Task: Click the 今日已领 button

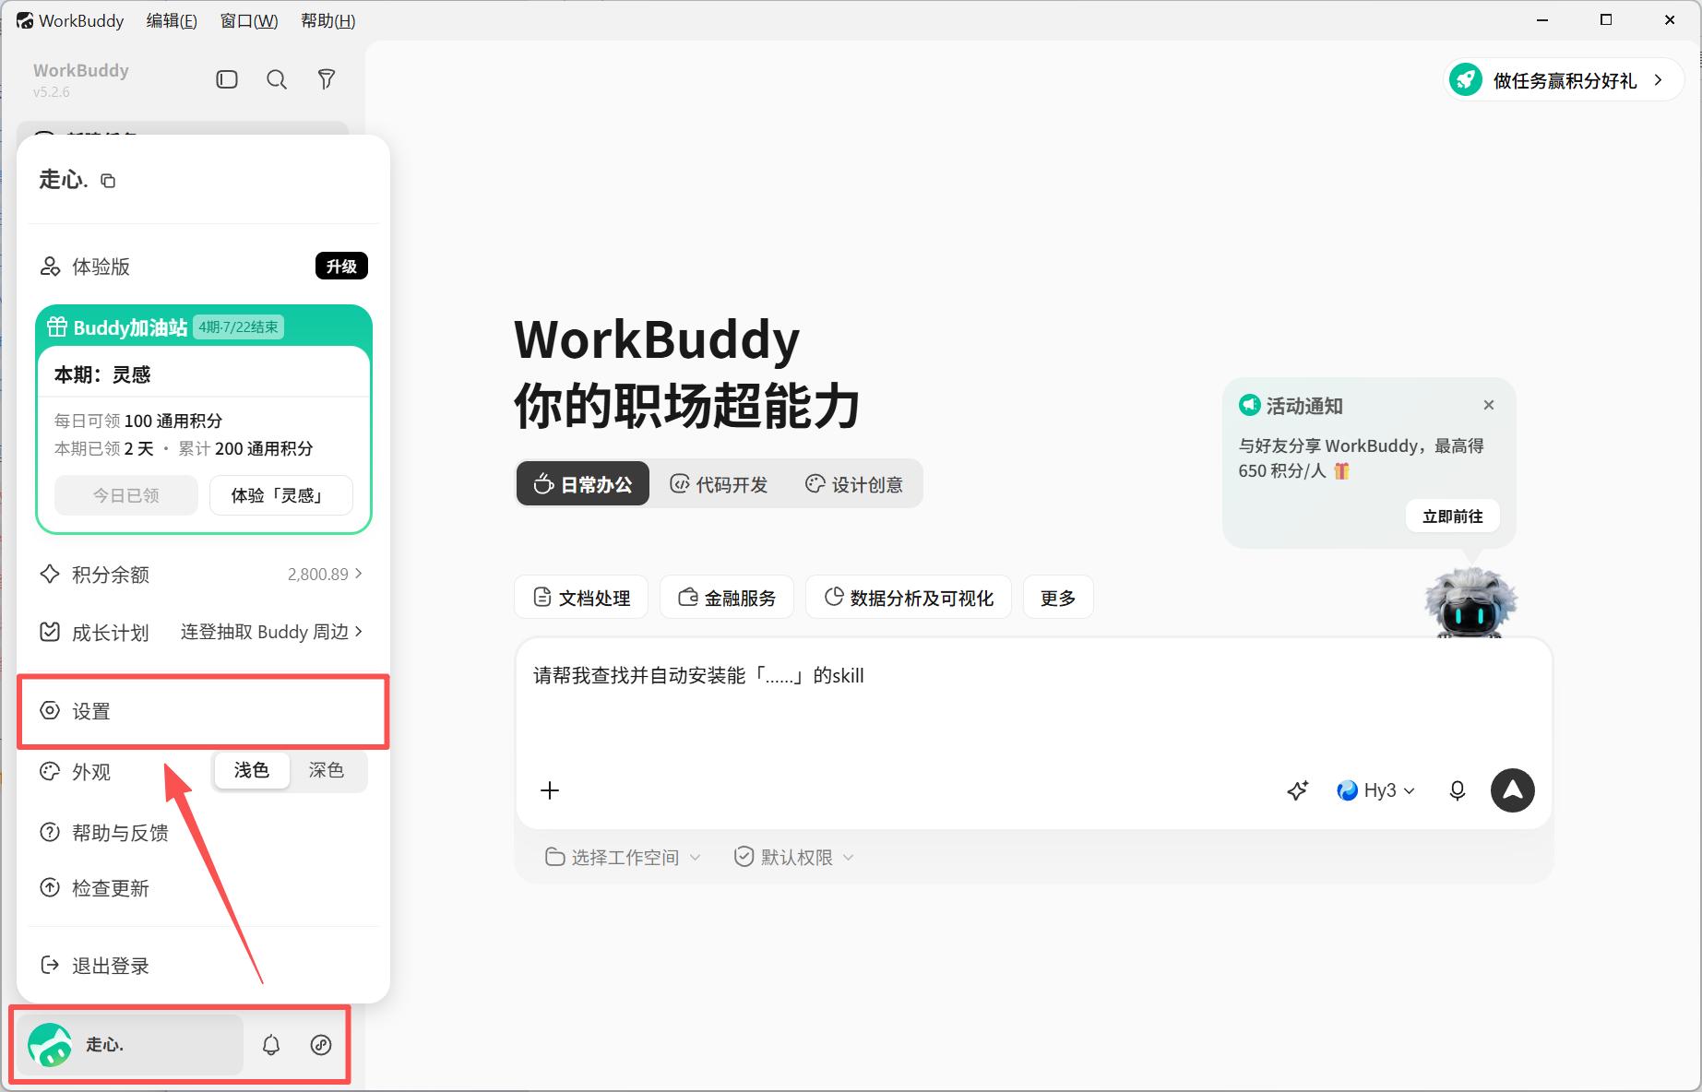Action: click(x=126, y=495)
